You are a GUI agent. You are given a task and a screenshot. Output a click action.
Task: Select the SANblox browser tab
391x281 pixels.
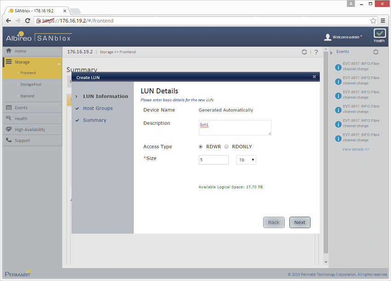[37, 11]
